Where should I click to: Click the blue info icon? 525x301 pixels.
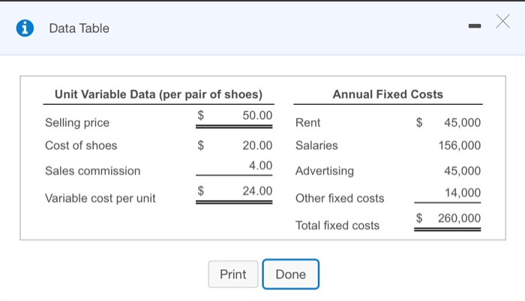click(25, 28)
